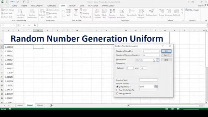Open the HOME ribbon tab
The height and width of the screenshot is (117, 208).
pos(14,6)
